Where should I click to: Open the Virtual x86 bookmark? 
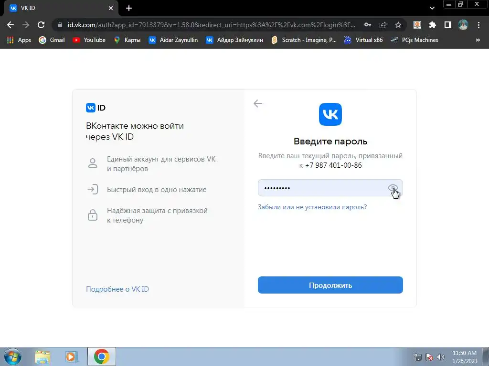tap(363, 40)
